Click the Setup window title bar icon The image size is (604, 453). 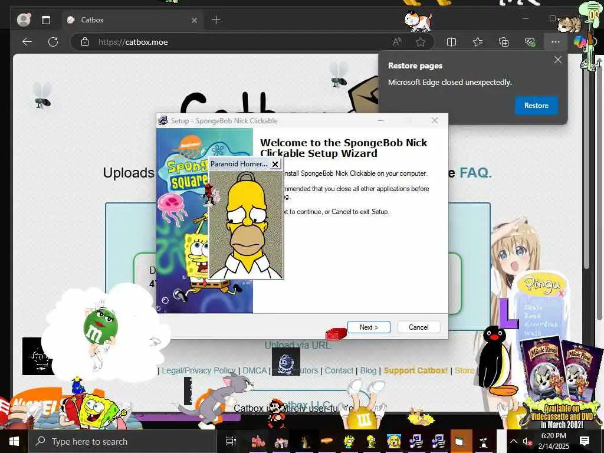pos(163,120)
